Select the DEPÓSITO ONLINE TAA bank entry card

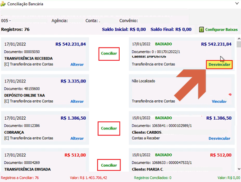click(45, 91)
